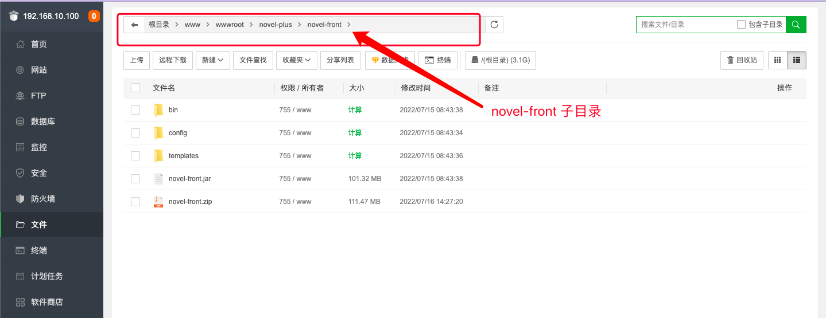
Task: Click the chevron after novel-front in path
Action: (349, 25)
